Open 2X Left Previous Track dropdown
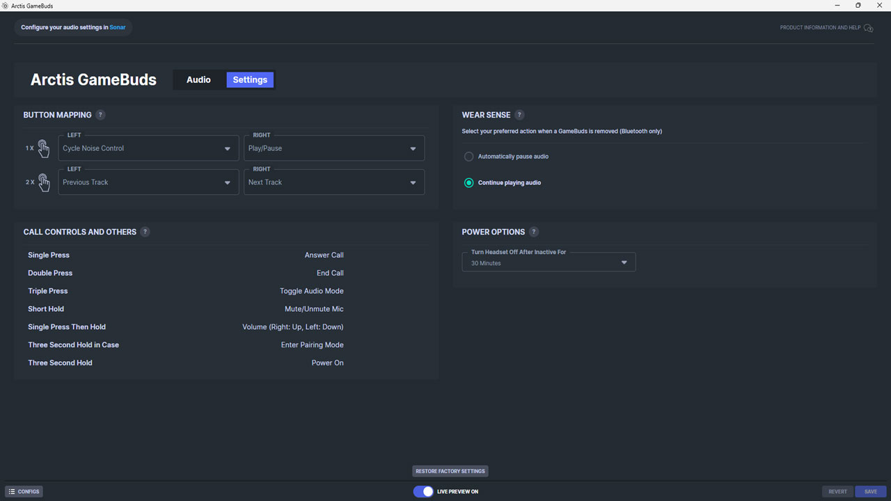891x501 pixels. pos(148,182)
